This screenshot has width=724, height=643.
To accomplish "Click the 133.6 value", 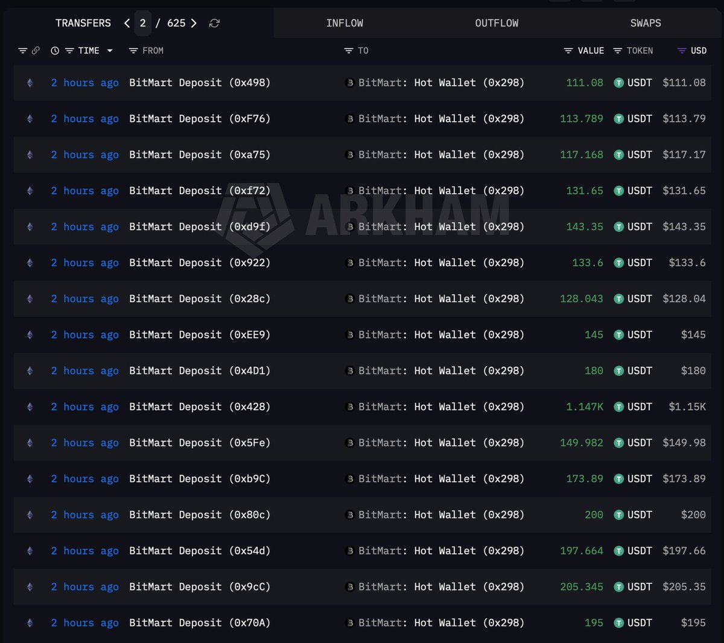I will click(588, 263).
